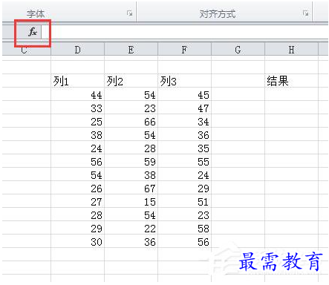The image size is (329, 285).
Task: Select the cell containing 22
Action: point(131,228)
